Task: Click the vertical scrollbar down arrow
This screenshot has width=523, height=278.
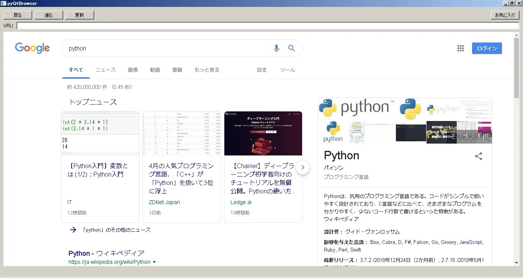Action: coord(516,263)
